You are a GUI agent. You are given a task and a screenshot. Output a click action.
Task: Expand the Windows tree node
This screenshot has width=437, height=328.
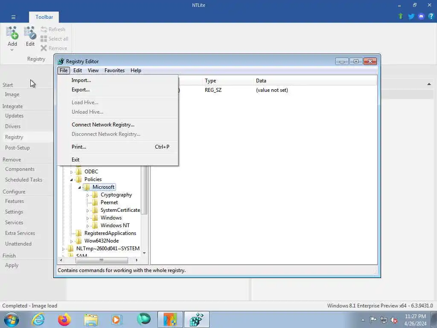coord(87,218)
